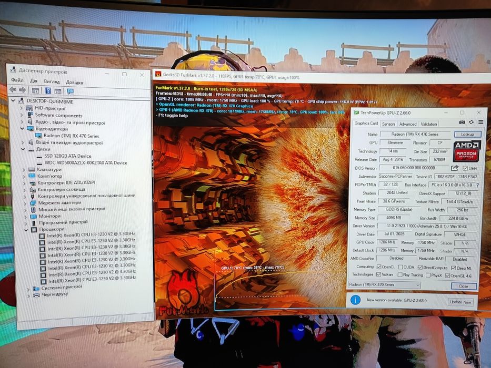Click the Lookup button in GPU-Z

click(x=467, y=134)
